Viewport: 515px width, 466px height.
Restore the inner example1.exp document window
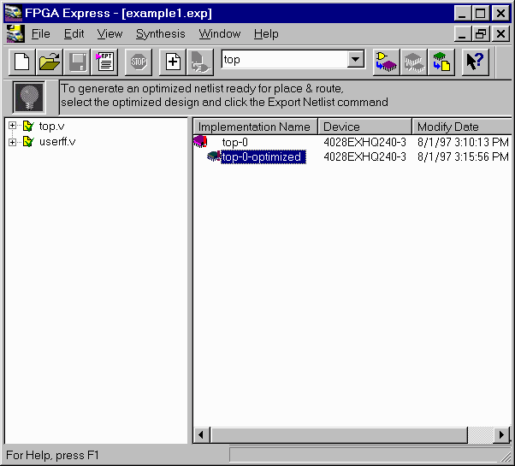tap(481, 33)
